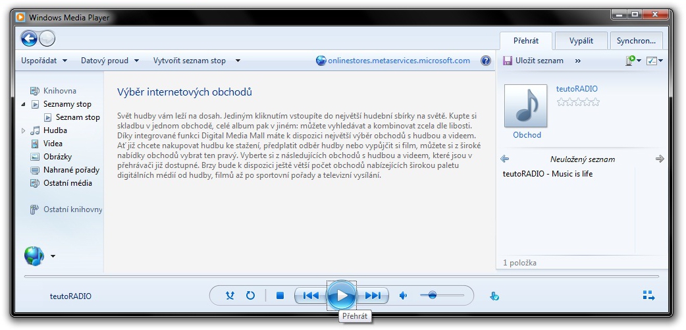Click the globe icon beside the store URL

tap(321, 61)
